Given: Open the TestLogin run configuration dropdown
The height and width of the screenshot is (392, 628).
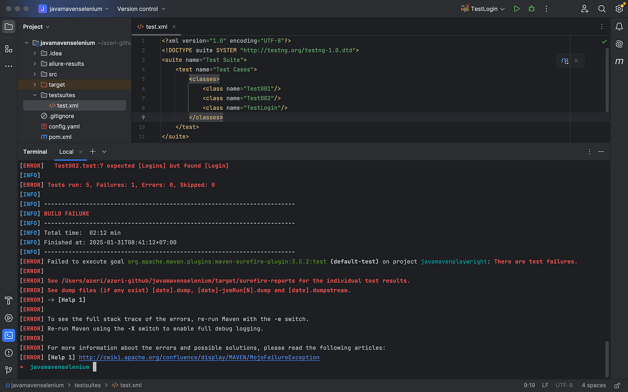Looking at the screenshot, I should [x=483, y=9].
